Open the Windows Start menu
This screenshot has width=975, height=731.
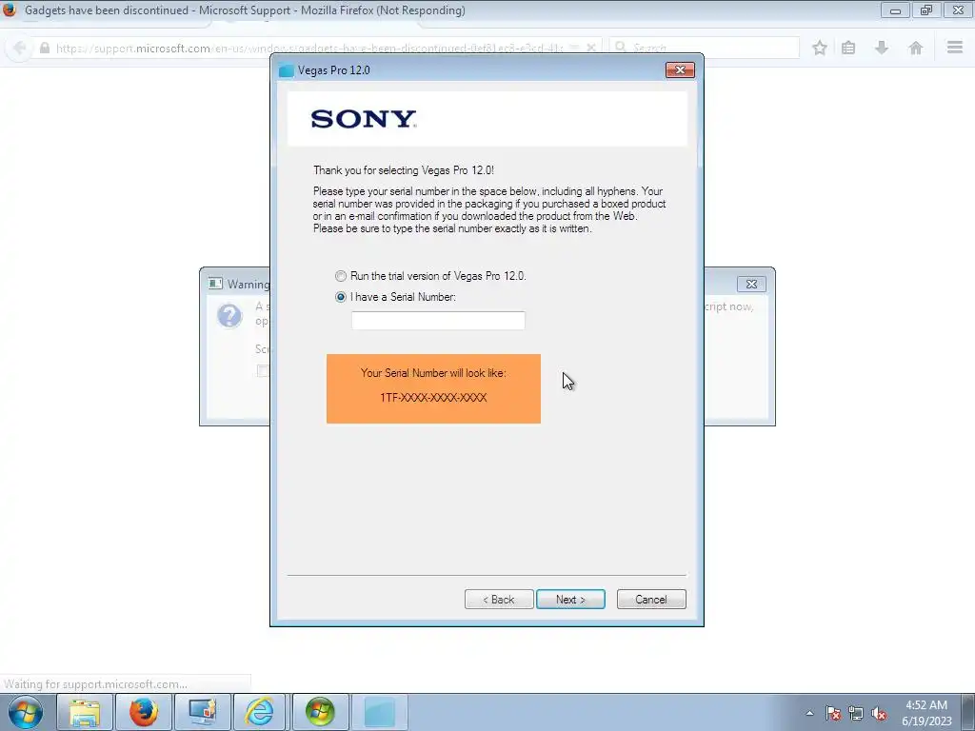[26, 712]
